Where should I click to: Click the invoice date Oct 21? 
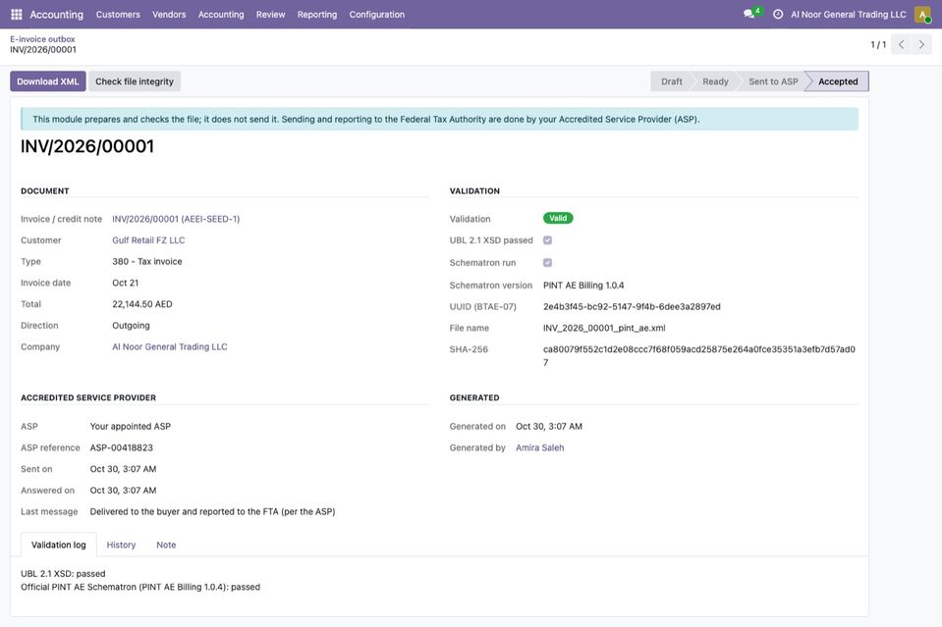(x=125, y=283)
